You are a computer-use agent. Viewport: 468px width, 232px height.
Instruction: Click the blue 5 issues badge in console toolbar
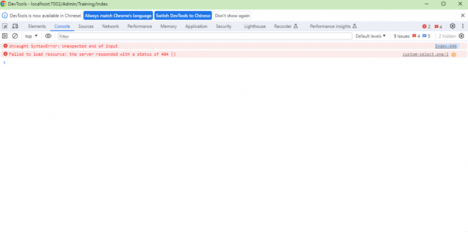(x=426, y=36)
